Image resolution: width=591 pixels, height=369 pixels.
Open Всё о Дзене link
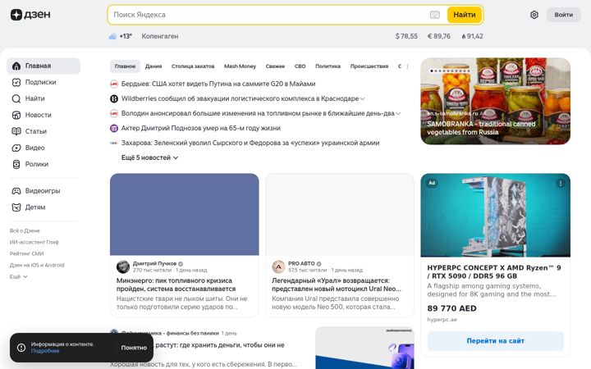[25, 230]
